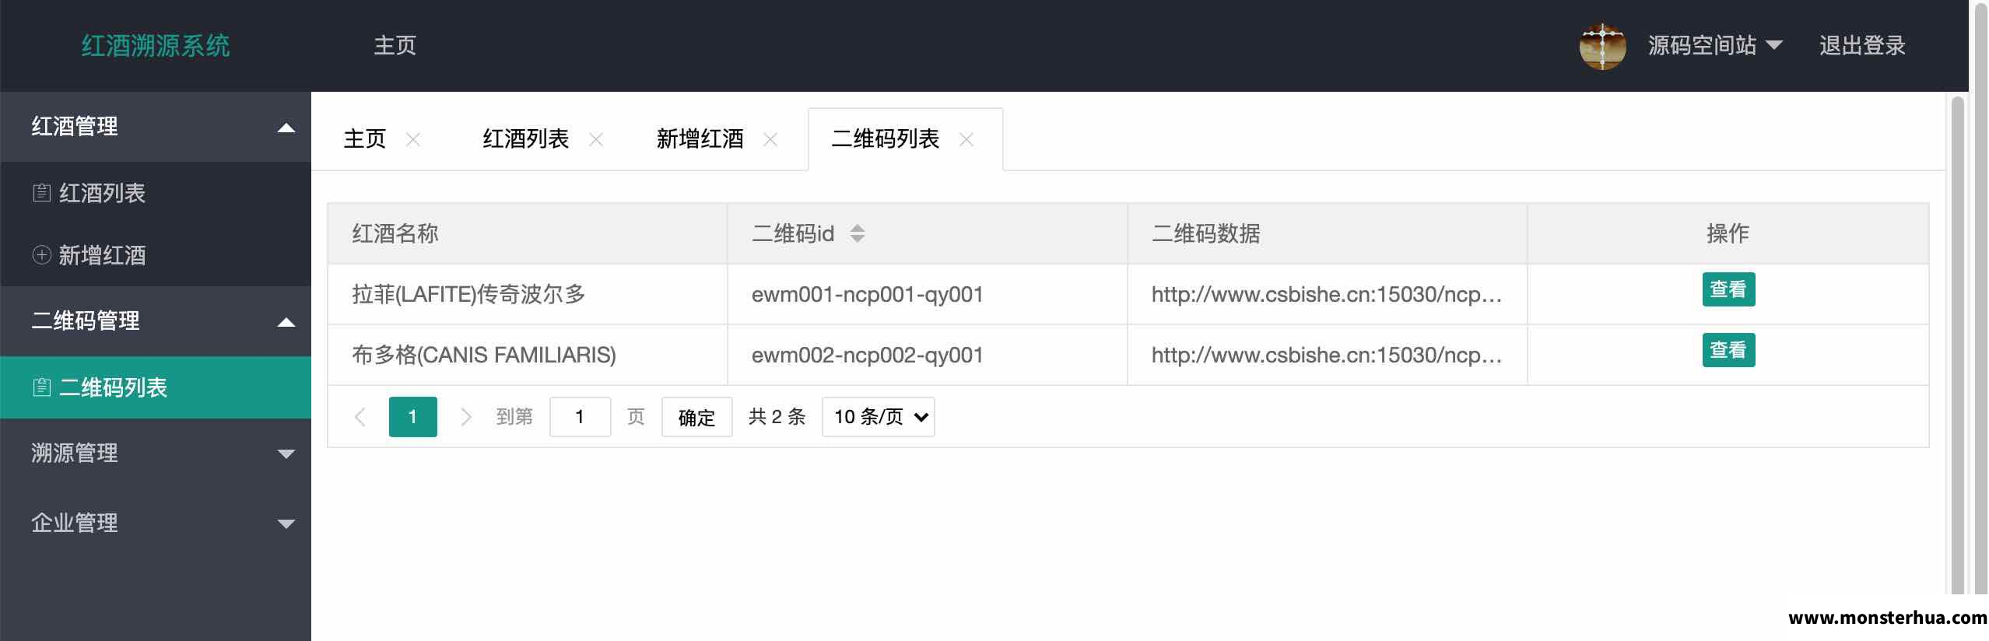This screenshot has width=1989, height=641.
Task: Go to the previous page arrow
Action: [360, 417]
